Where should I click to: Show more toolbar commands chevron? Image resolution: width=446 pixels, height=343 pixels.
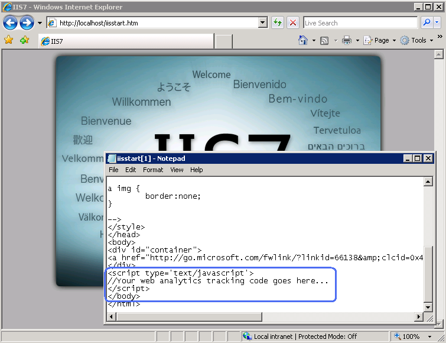coord(440,37)
